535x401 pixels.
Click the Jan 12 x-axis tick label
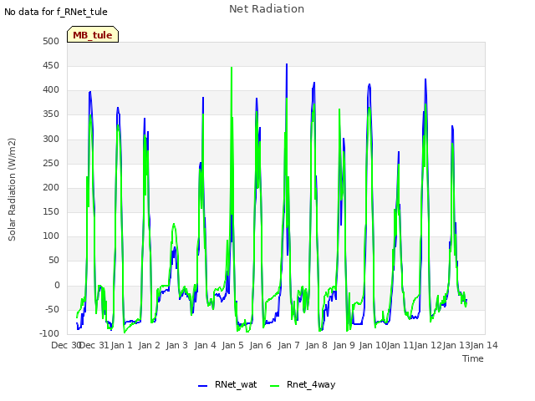pyautogui.click(x=428, y=345)
